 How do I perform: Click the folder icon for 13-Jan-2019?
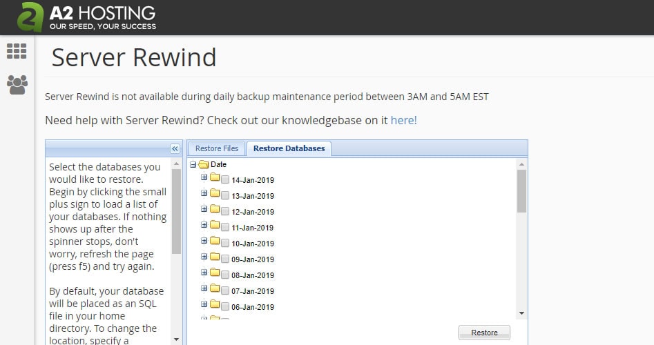pos(215,193)
